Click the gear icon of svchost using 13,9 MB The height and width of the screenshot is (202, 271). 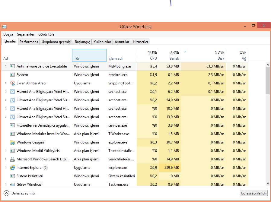point(12,117)
